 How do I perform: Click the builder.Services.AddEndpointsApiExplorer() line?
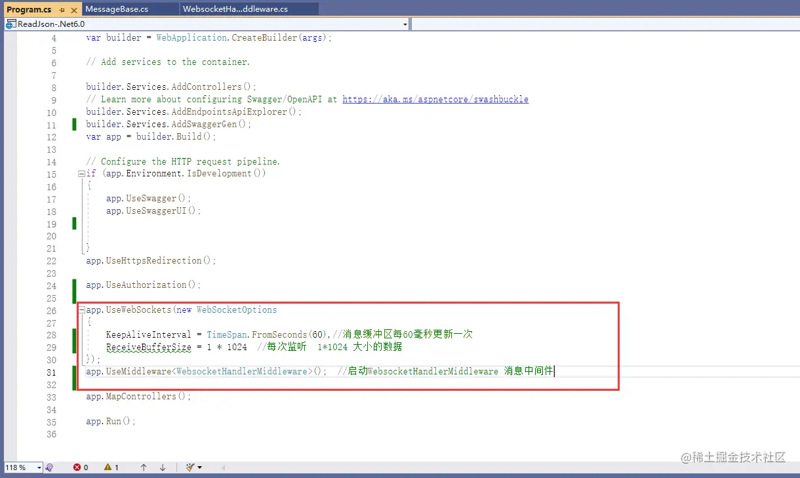194,112
